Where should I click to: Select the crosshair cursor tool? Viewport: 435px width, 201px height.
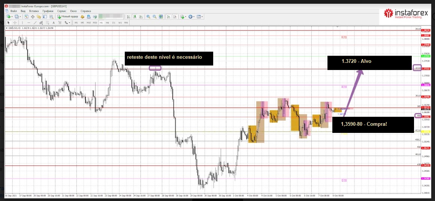point(15,23)
